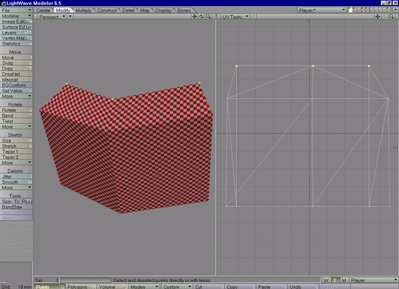
Task: Toggle the W weight map mode button
Action: 325,280
